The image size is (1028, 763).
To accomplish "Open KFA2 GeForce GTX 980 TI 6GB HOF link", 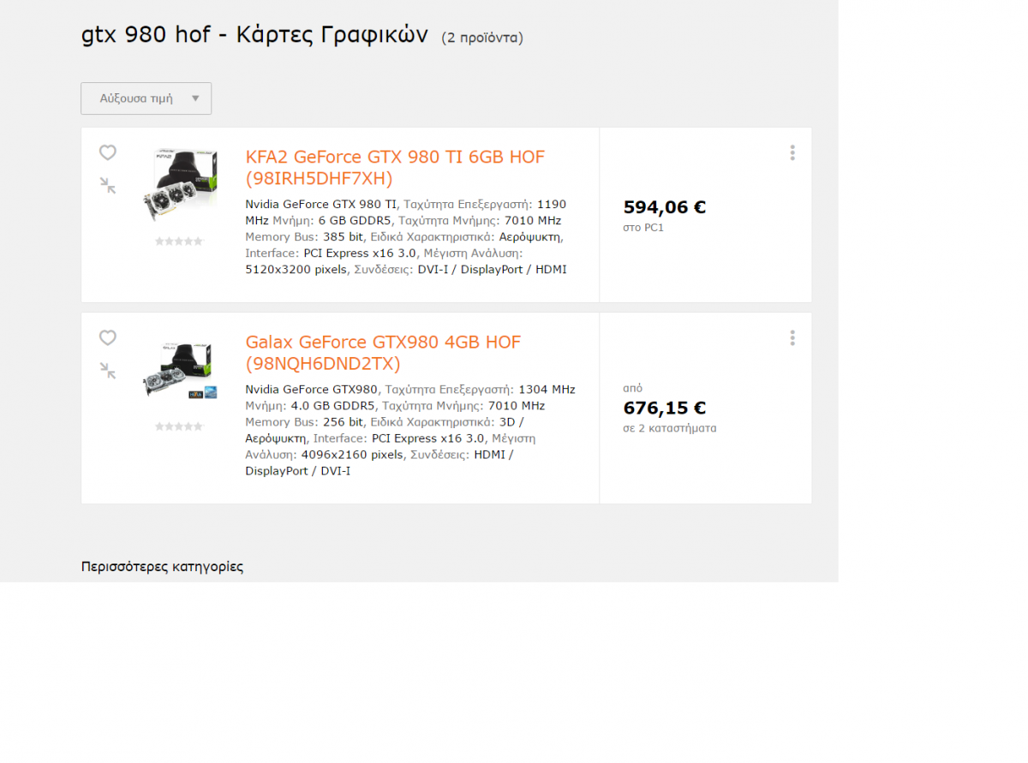I will 395,168.
